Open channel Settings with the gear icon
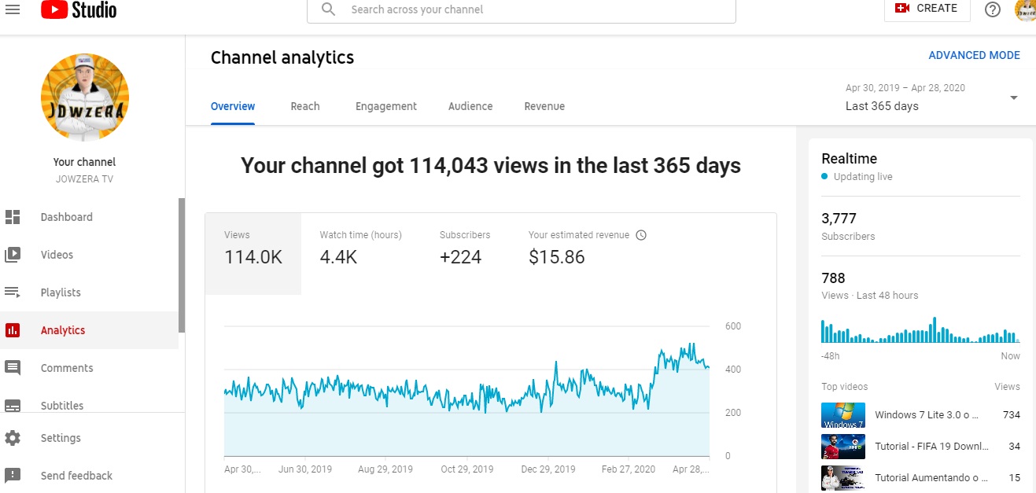1036x493 pixels. coord(14,438)
